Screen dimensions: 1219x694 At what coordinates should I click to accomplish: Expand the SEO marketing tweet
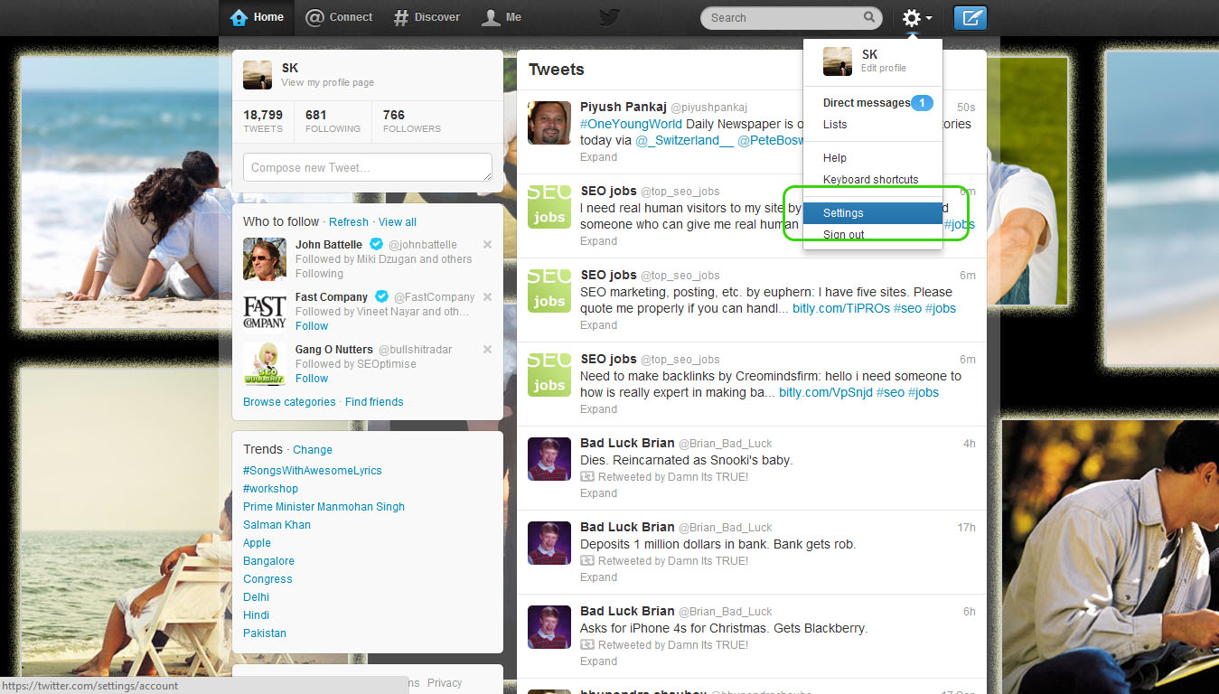point(597,324)
